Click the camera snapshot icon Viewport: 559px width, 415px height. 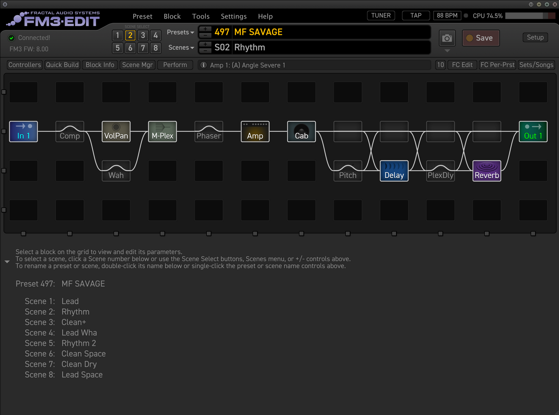click(447, 38)
